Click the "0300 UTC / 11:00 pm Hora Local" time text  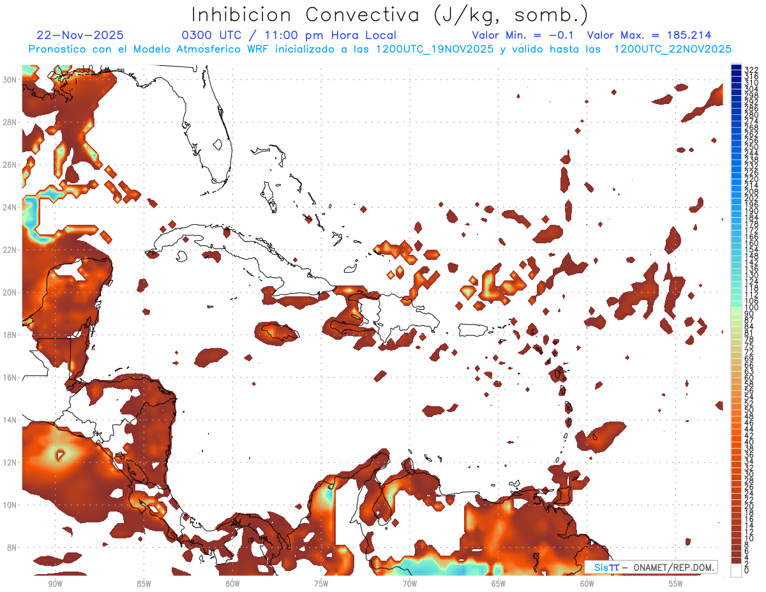coord(289,35)
